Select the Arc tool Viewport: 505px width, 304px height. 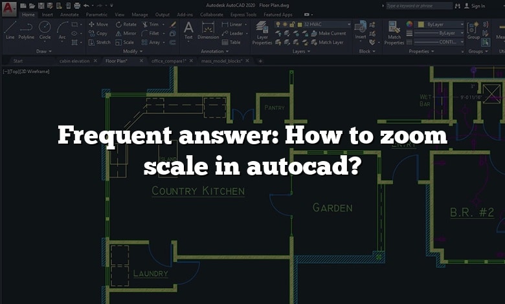coord(62,30)
